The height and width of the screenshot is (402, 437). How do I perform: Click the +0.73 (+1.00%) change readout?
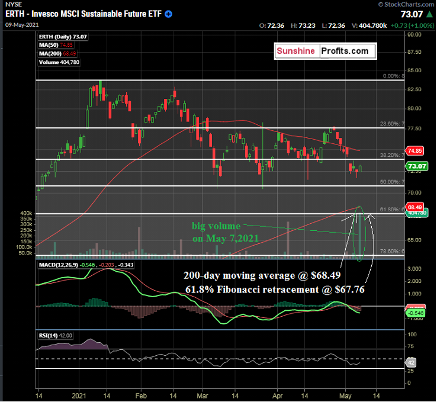(412, 25)
